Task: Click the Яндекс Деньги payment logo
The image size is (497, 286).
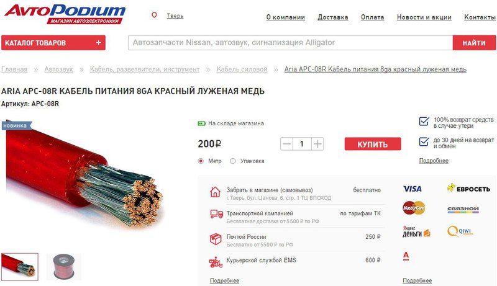Action: coord(416,231)
